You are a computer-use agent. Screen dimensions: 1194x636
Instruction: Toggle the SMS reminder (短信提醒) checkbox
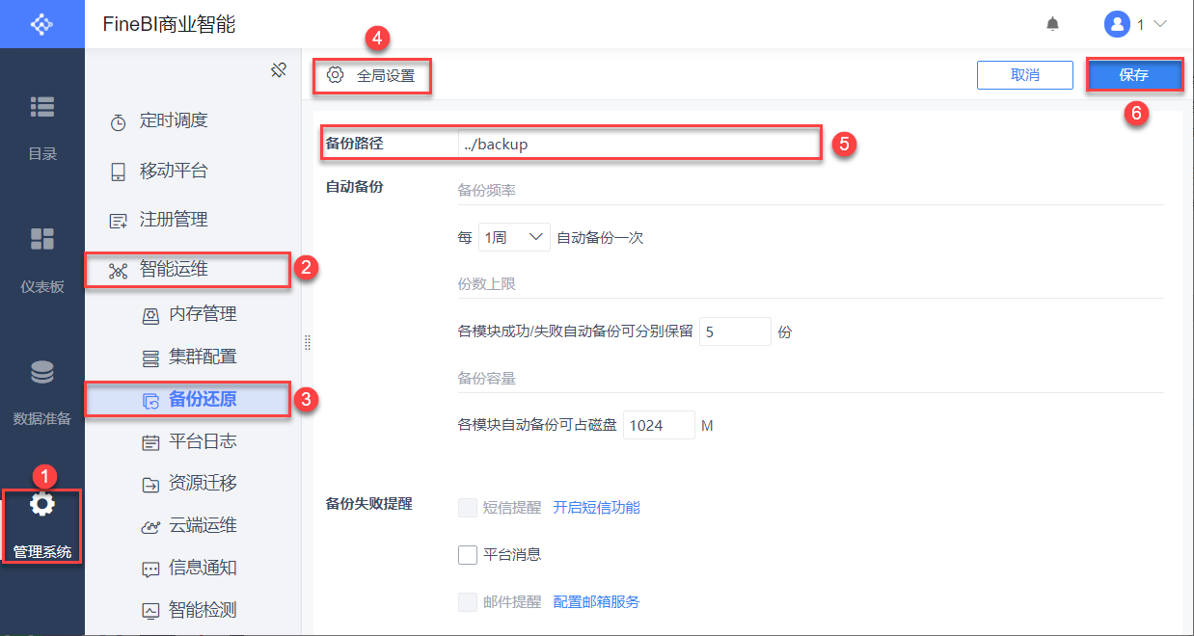pos(468,507)
